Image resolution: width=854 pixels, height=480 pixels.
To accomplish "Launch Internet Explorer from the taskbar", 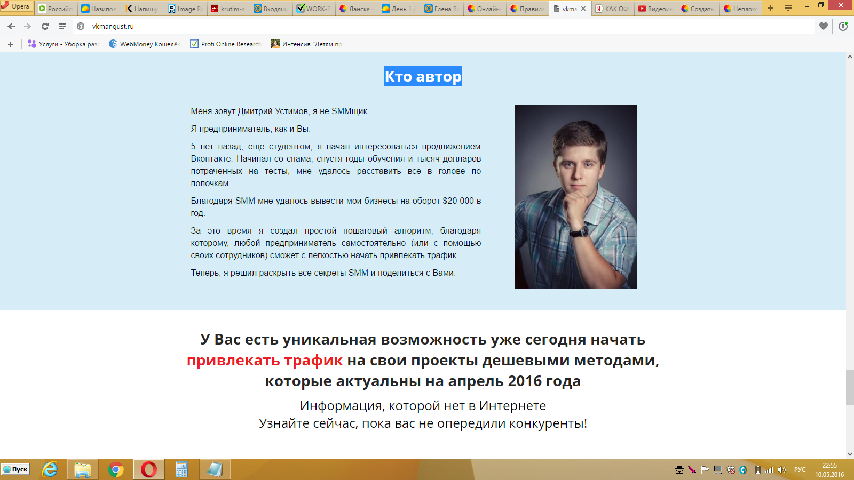I will [x=50, y=469].
